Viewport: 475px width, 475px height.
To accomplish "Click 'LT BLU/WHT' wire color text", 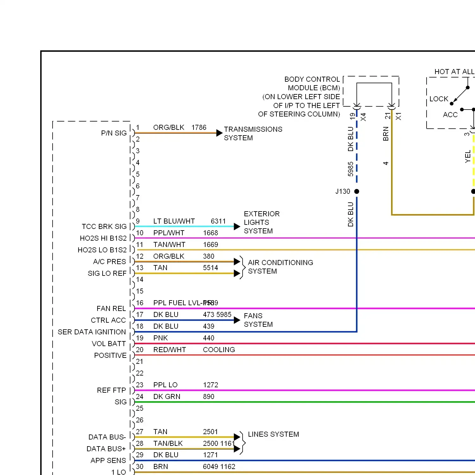I will [174, 221].
